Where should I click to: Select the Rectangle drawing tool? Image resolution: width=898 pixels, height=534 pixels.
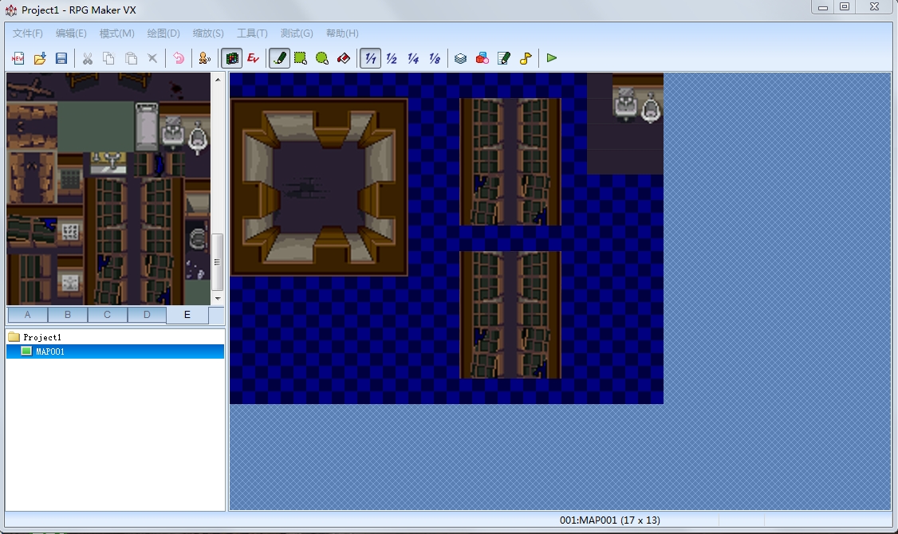(301, 58)
